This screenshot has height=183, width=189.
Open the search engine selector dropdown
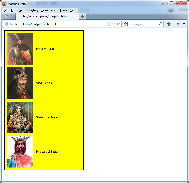(130, 24)
